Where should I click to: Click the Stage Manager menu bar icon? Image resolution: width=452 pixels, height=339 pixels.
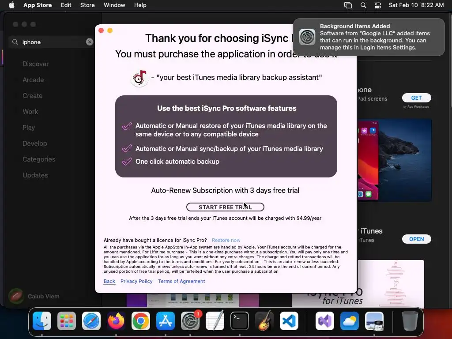[x=348, y=5]
